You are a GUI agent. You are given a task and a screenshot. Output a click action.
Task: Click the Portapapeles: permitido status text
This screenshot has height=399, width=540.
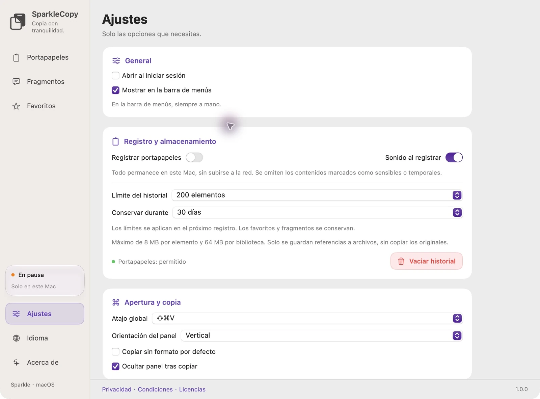152,262
